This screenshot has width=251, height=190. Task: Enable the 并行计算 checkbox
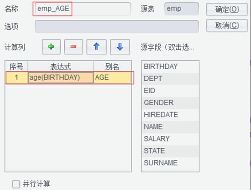point(16,184)
